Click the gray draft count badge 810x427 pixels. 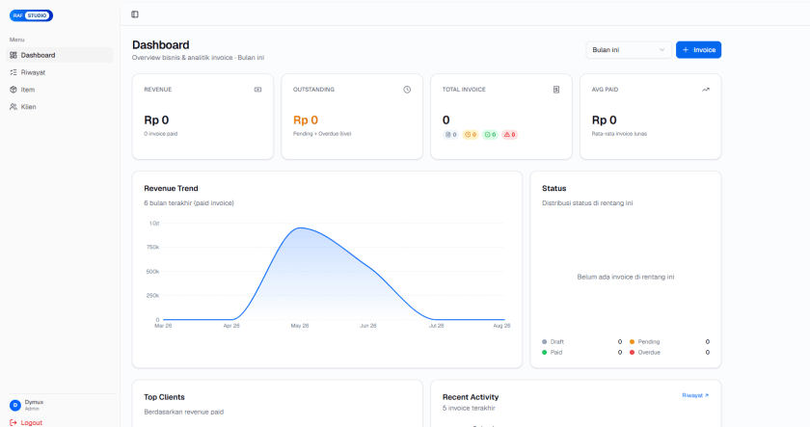(451, 135)
